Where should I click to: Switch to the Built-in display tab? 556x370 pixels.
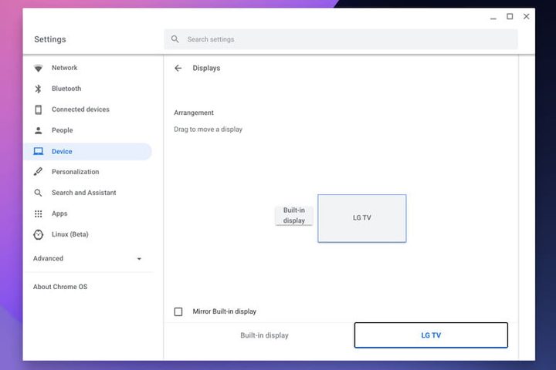pos(265,335)
